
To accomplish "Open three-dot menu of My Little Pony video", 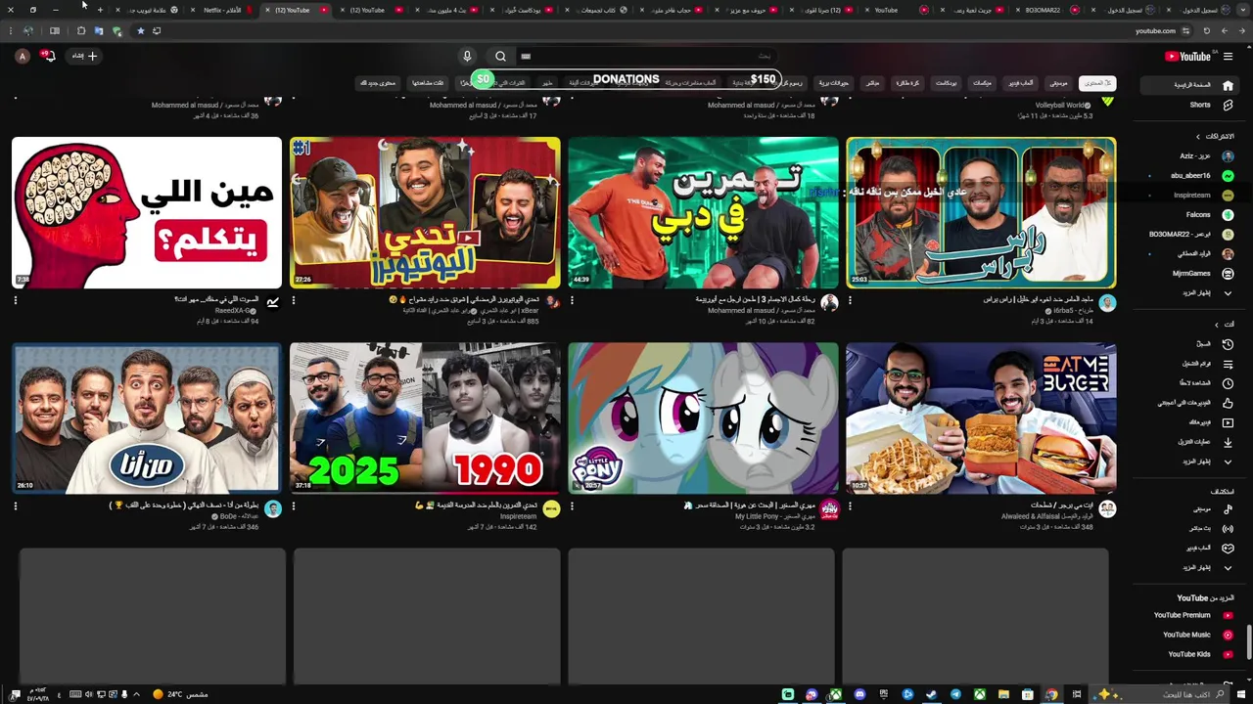I will point(572,506).
